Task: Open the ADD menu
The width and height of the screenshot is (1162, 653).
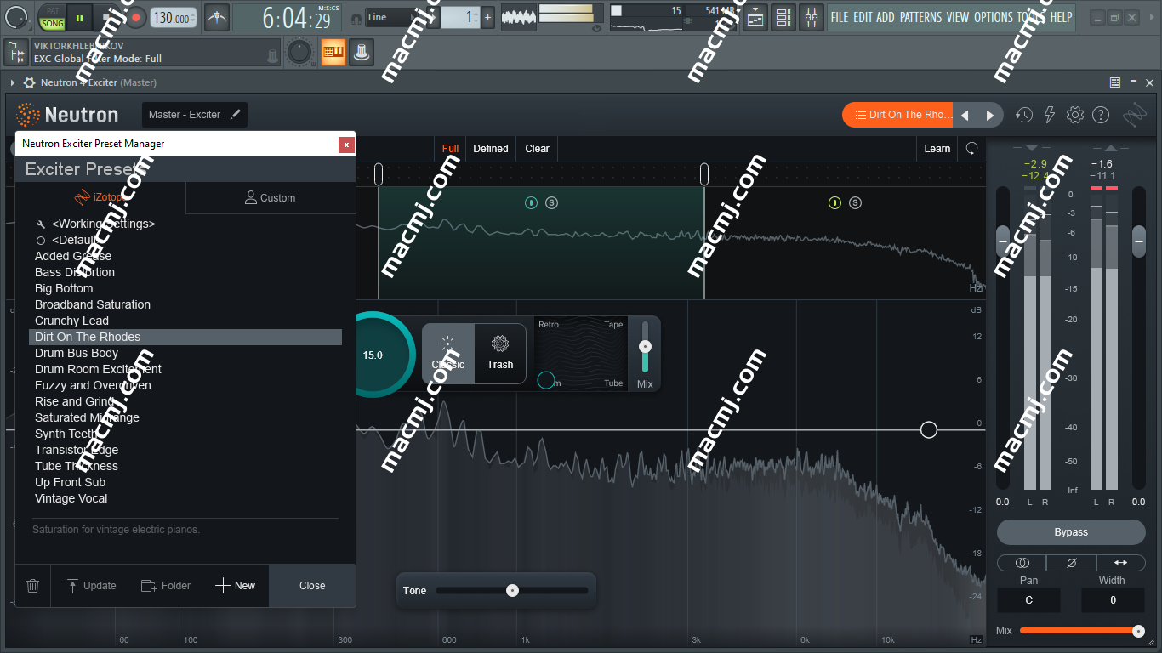Action: click(x=886, y=17)
